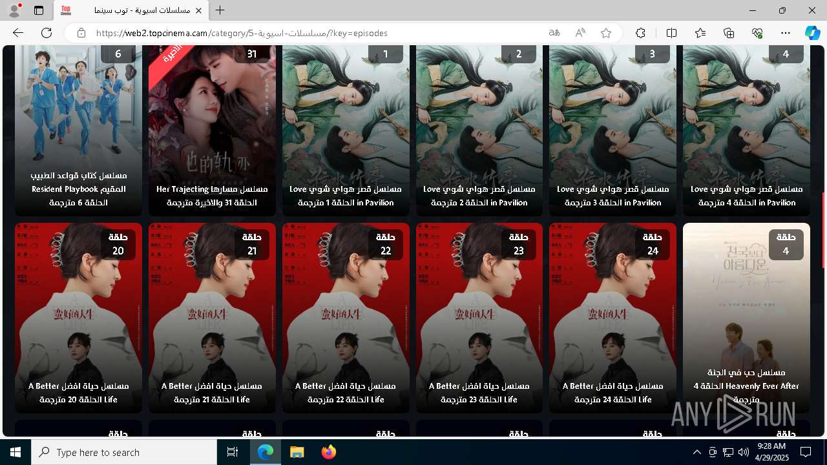827x465 pixels.
Task: Click the address bar URL
Action: (x=242, y=33)
